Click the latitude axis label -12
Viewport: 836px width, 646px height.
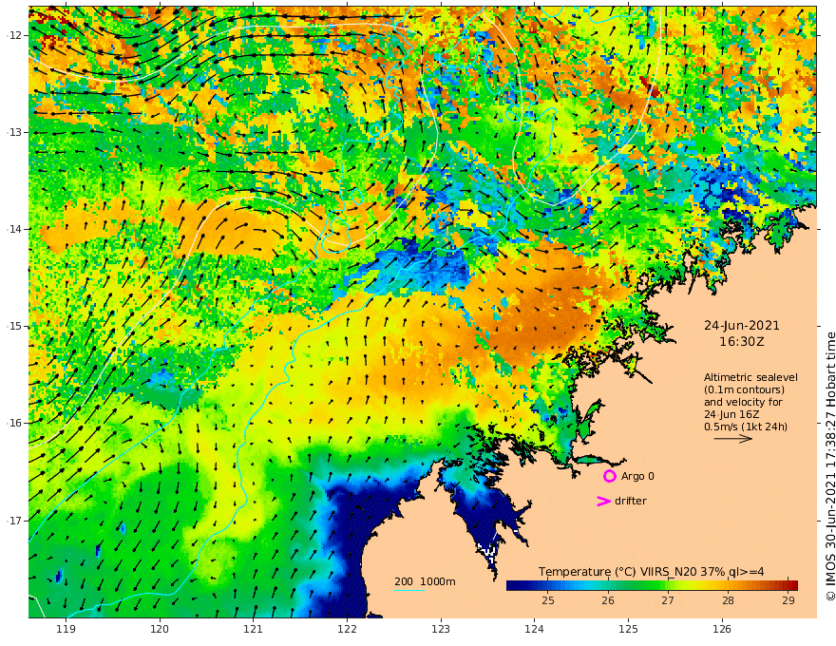(14, 35)
